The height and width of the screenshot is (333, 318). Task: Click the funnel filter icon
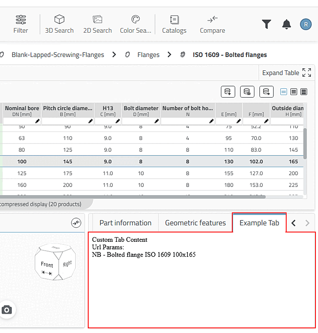pos(266,24)
